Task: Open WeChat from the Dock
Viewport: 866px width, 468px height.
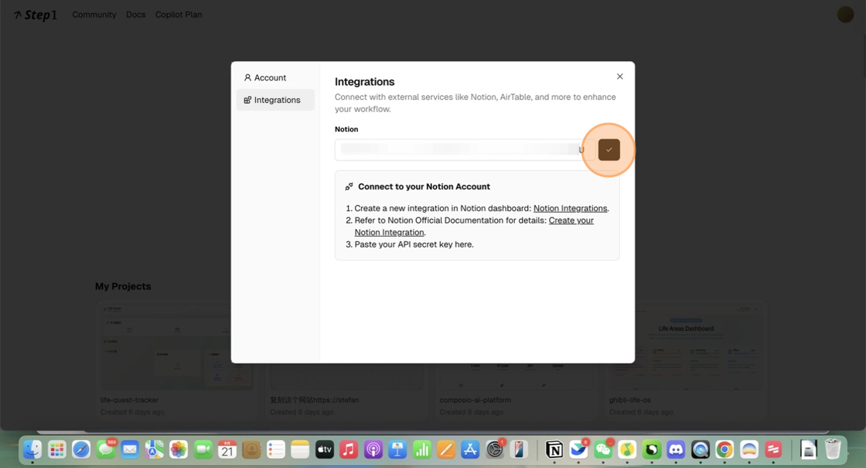Action: pos(602,449)
